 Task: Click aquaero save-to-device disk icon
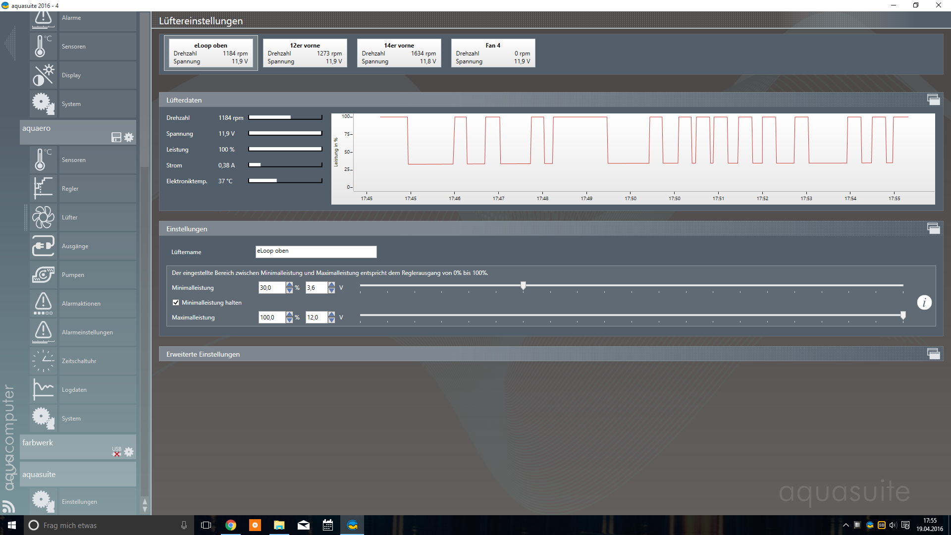[x=116, y=137]
